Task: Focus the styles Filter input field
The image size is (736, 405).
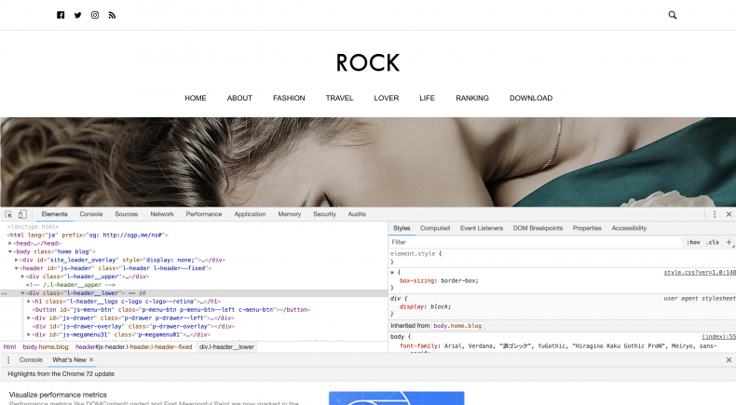Action: pos(535,242)
